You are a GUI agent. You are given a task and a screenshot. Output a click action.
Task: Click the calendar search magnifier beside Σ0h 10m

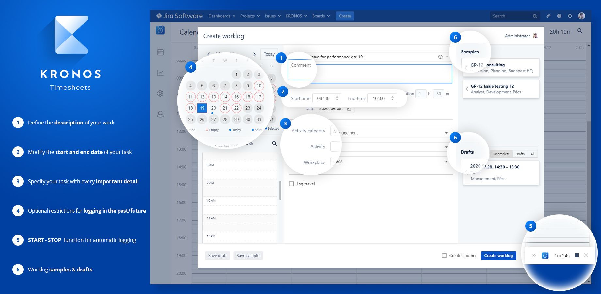coord(580,31)
